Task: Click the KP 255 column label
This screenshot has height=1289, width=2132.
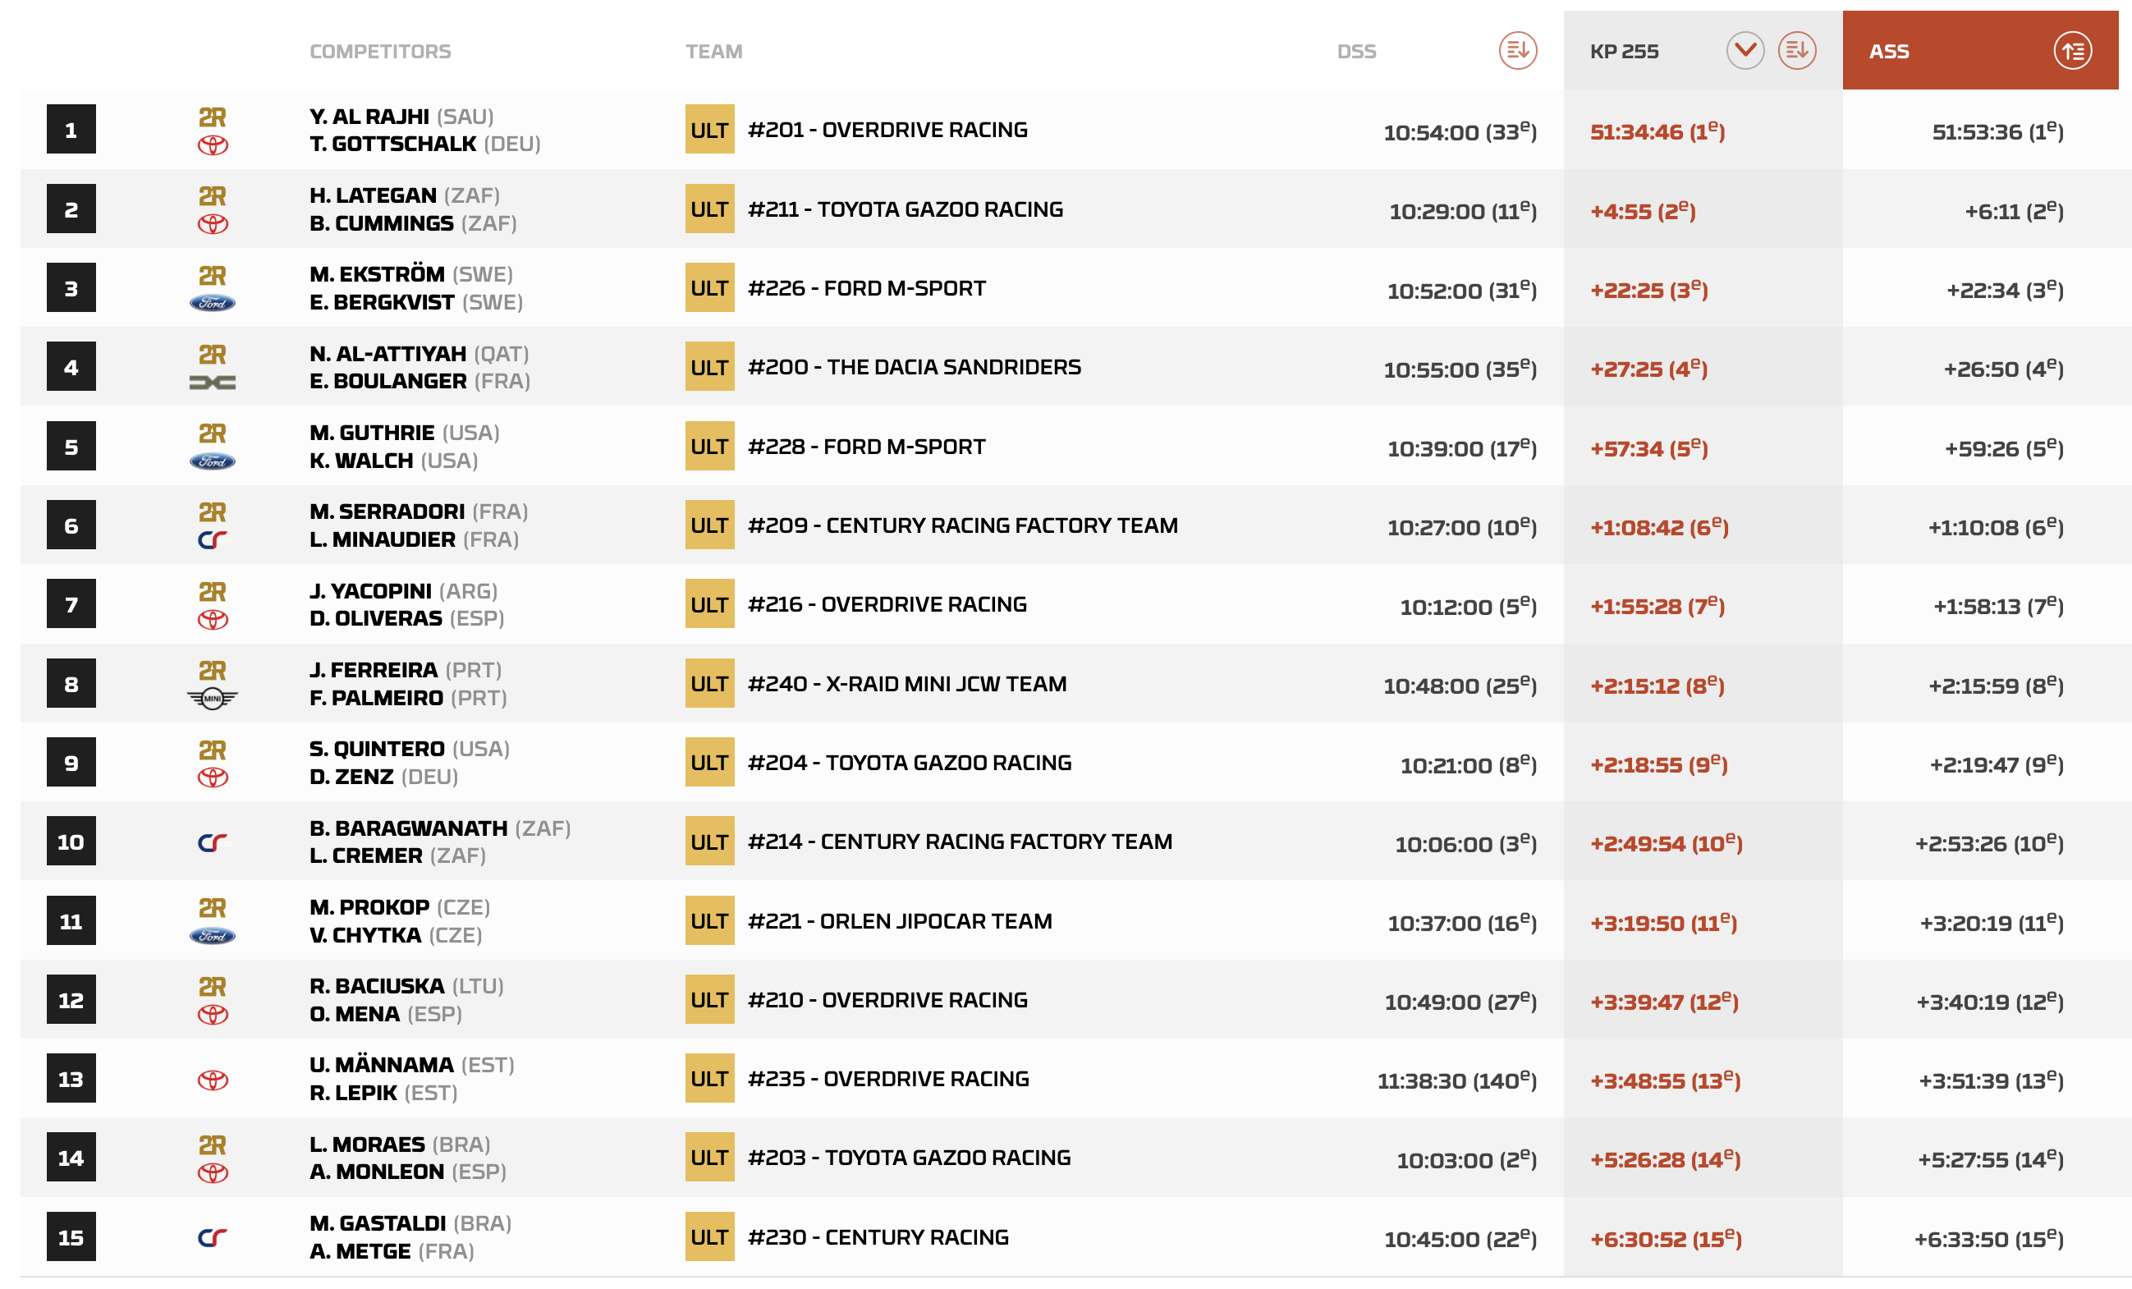Action: click(1623, 52)
